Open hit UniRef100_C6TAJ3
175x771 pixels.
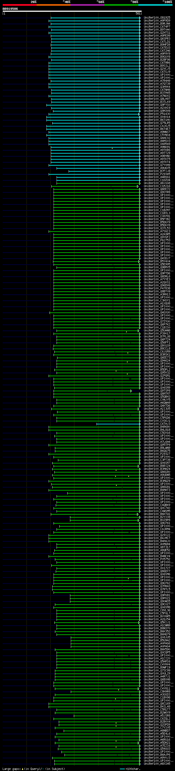click(x=157, y=424)
